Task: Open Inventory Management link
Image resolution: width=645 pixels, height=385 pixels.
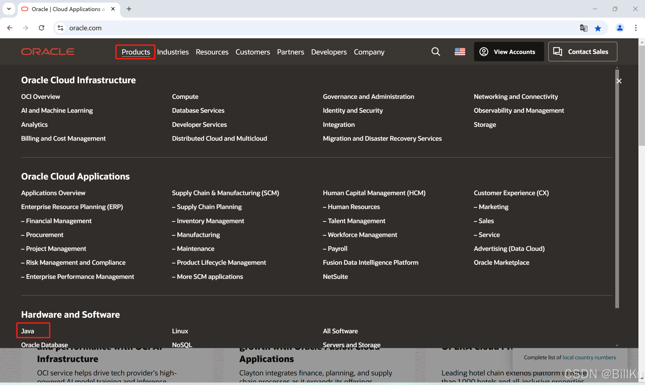Action: (208, 221)
